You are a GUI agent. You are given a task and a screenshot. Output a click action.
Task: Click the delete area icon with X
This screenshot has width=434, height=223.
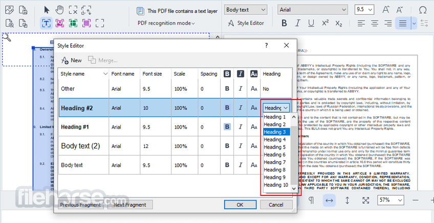tap(73, 10)
